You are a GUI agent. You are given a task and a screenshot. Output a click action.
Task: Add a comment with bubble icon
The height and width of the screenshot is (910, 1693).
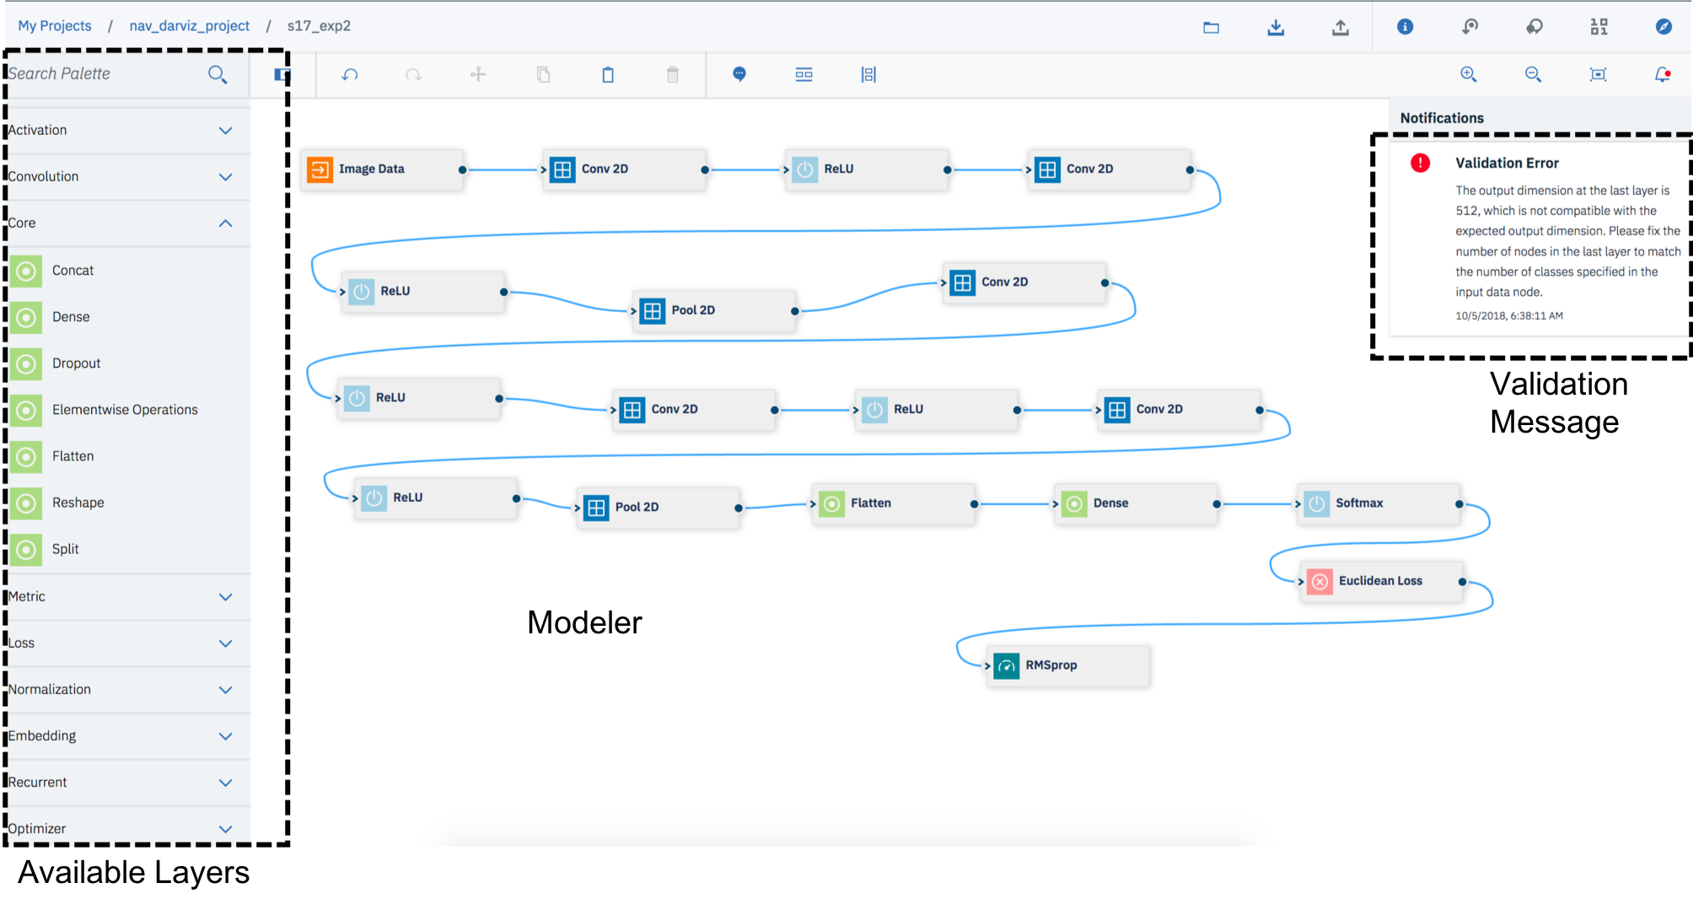tap(739, 74)
